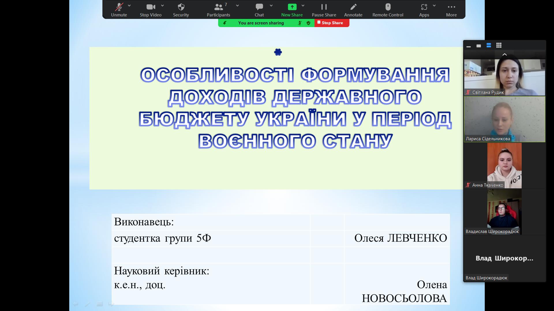This screenshot has width=554, height=311.
Task: Select Лариса Сідельникова video thumbnail
Action: (505, 119)
